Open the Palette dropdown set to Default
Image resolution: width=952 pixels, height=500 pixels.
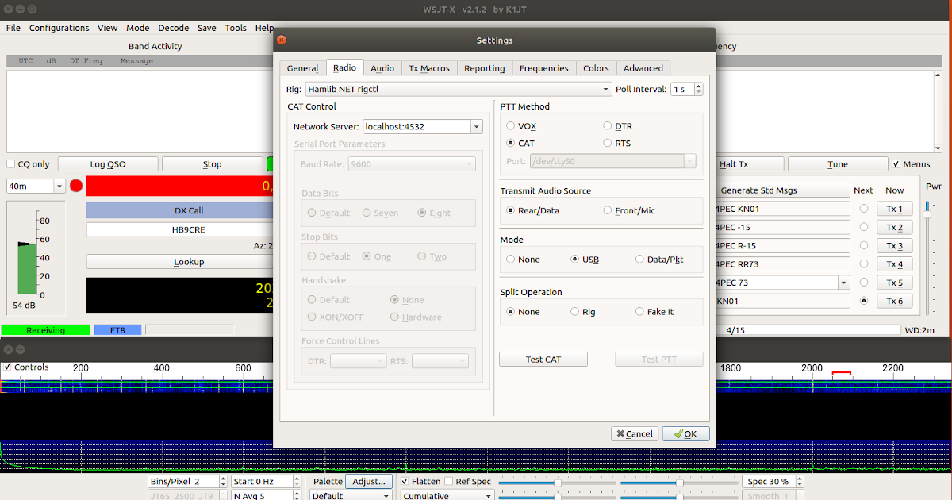coord(350,495)
